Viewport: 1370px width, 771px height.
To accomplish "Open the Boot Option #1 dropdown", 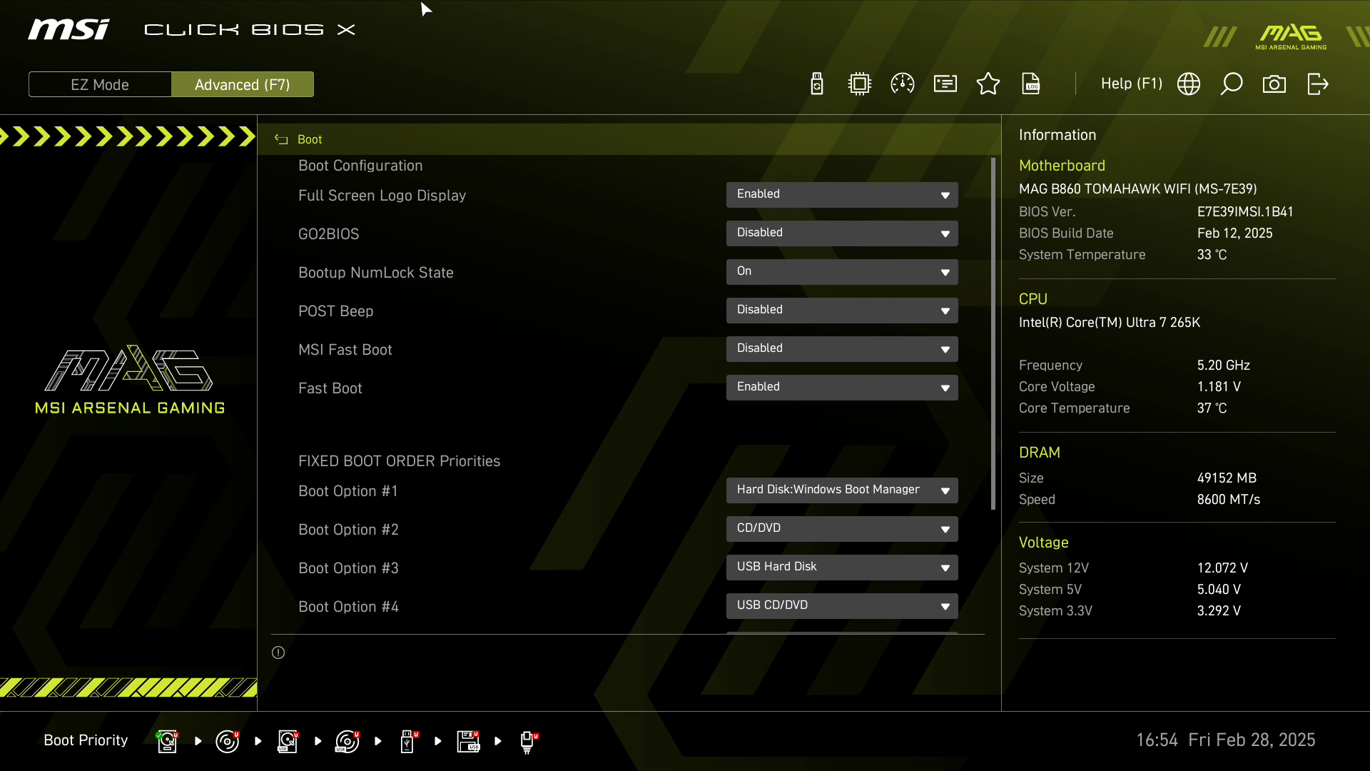I will coord(842,490).
